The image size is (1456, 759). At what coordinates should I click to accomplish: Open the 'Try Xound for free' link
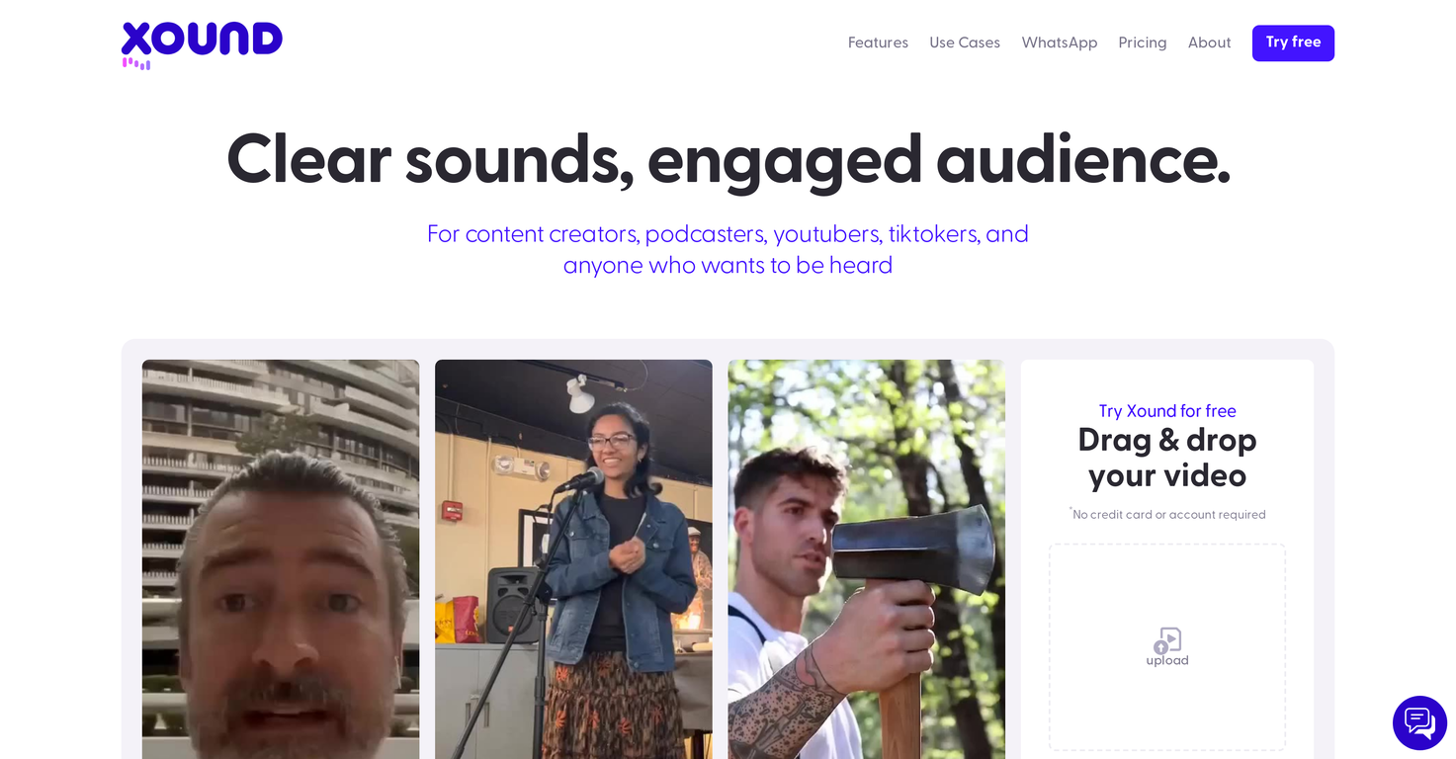coord(1166,411)
